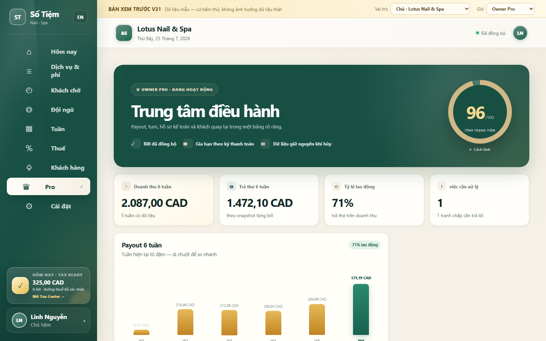Click the Khách hàng icon
This screenshot has width=546, height=341.
pyautogui.click(x=29, y=168)
